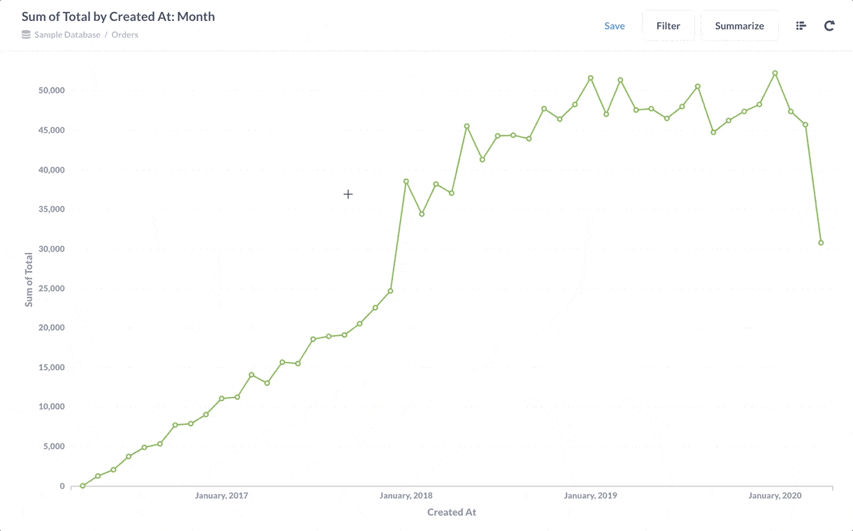Click the Created At axis title
Viewport: 853px width, 531px height.
[x=452, y=512]
